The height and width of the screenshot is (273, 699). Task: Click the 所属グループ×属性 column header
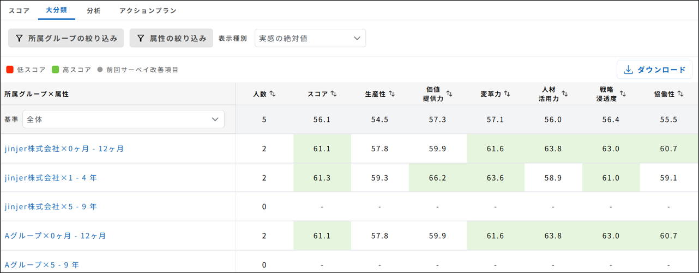(x=36, y=94)
